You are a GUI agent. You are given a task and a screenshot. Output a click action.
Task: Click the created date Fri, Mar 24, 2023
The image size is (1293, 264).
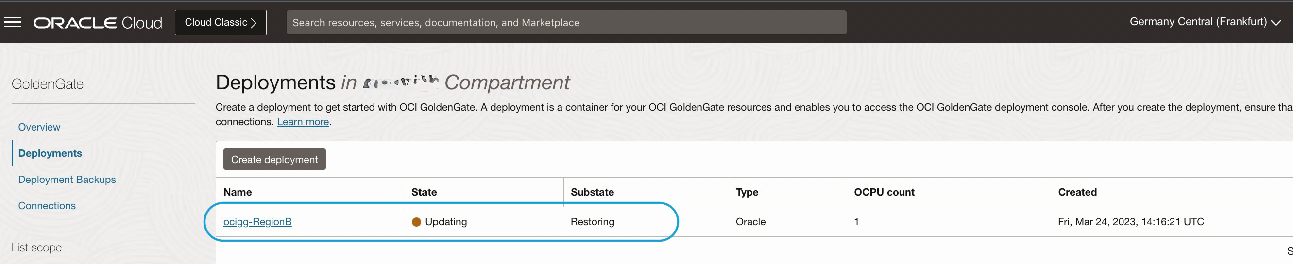pos(1130,221)
